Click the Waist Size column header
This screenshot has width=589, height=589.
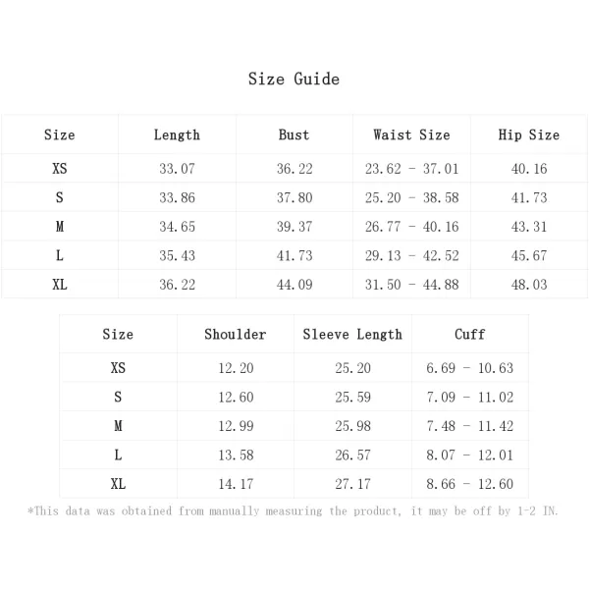click(x=411, y=134)
